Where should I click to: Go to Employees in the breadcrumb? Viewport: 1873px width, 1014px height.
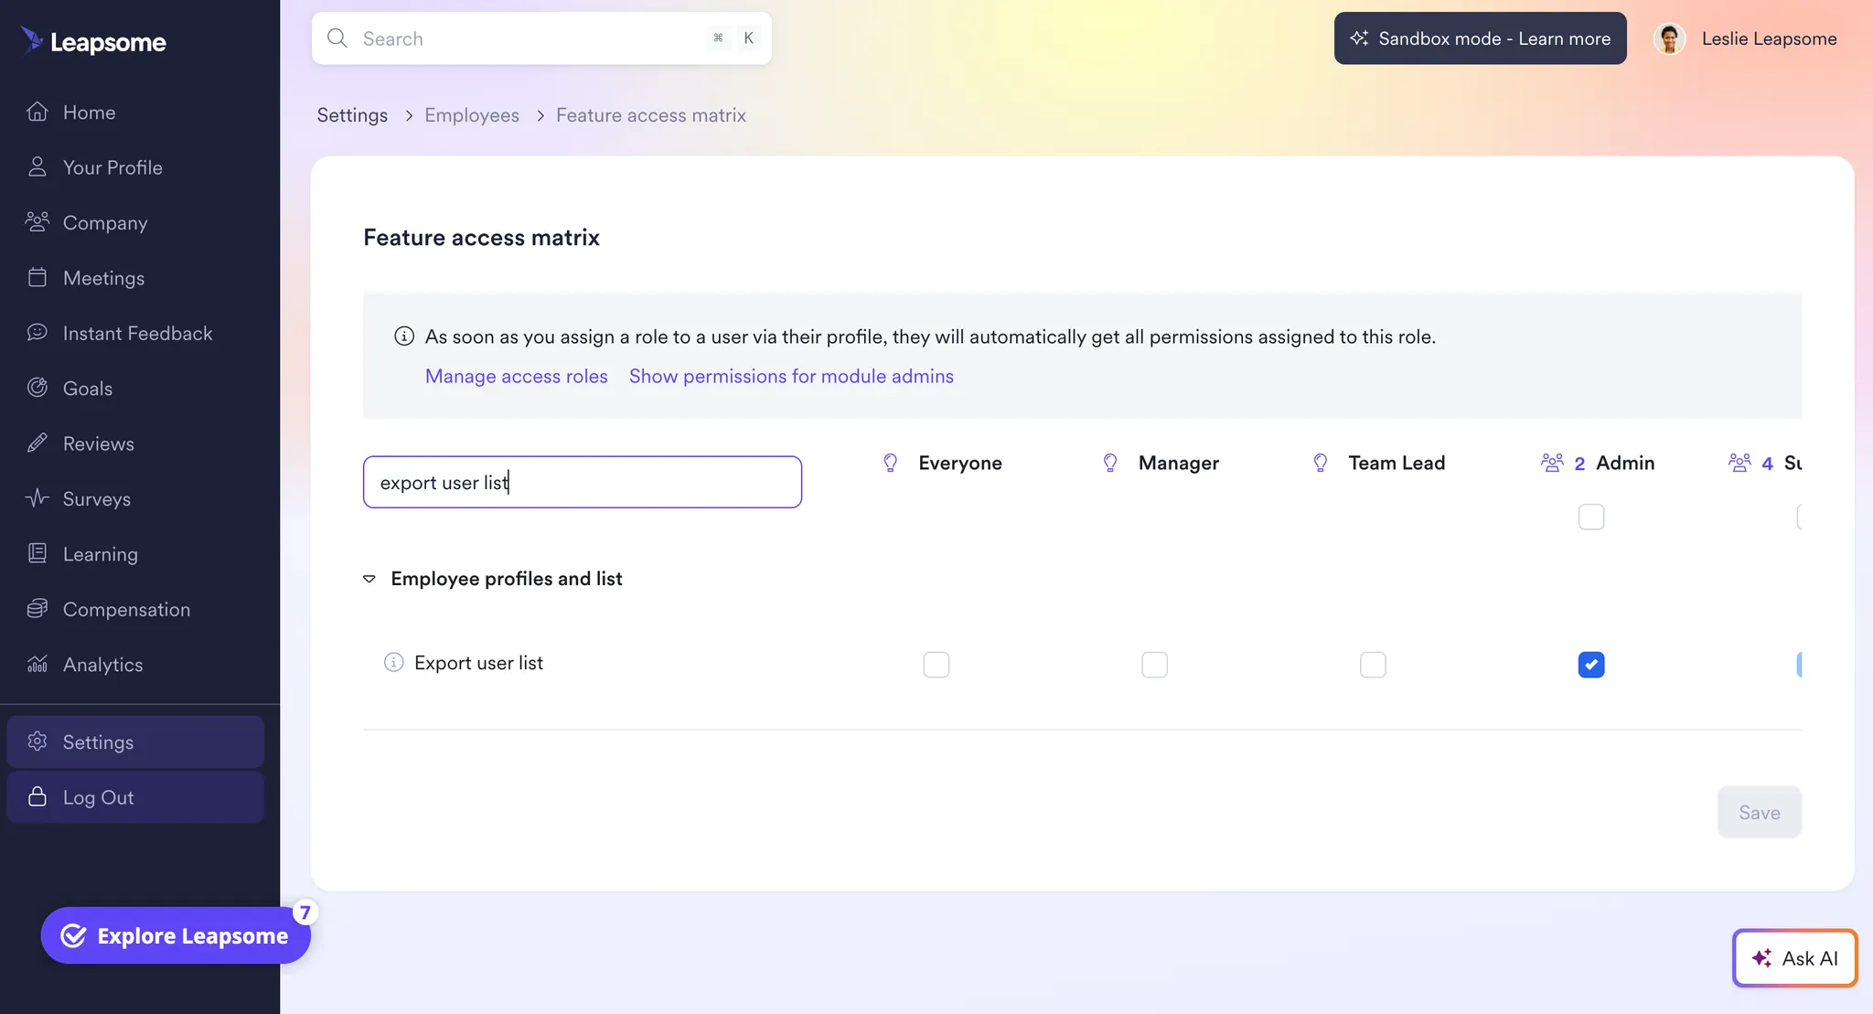click(471, 115)
